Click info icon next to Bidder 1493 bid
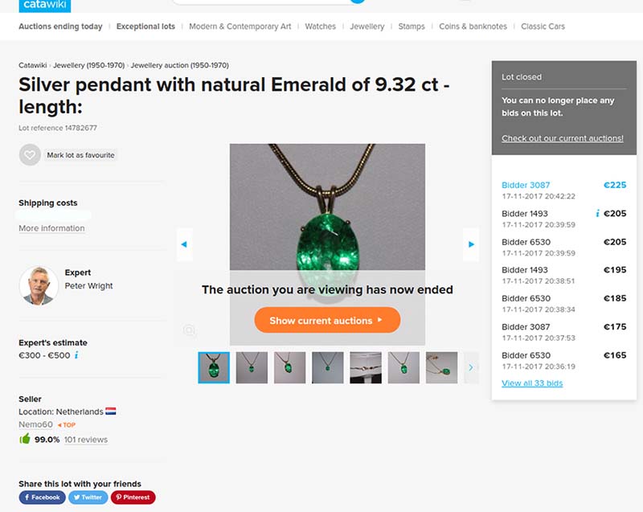Screen dimensions: 643x512 (597, 213)
